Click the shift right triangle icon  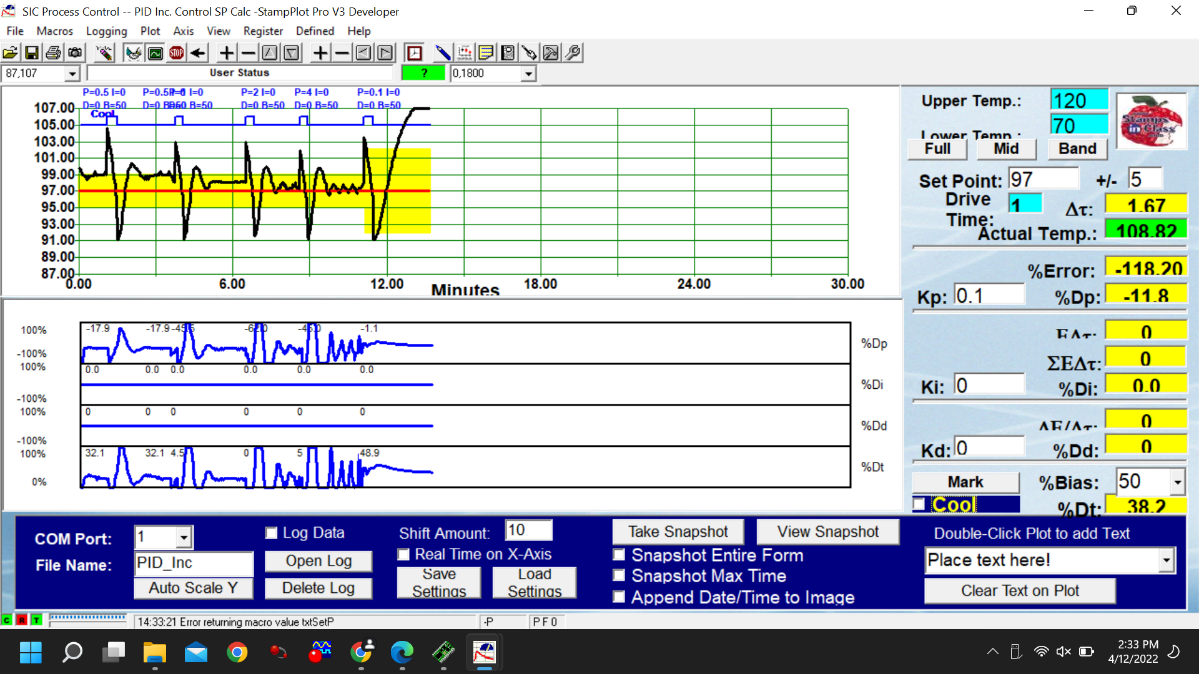click(x=385, y=53)
